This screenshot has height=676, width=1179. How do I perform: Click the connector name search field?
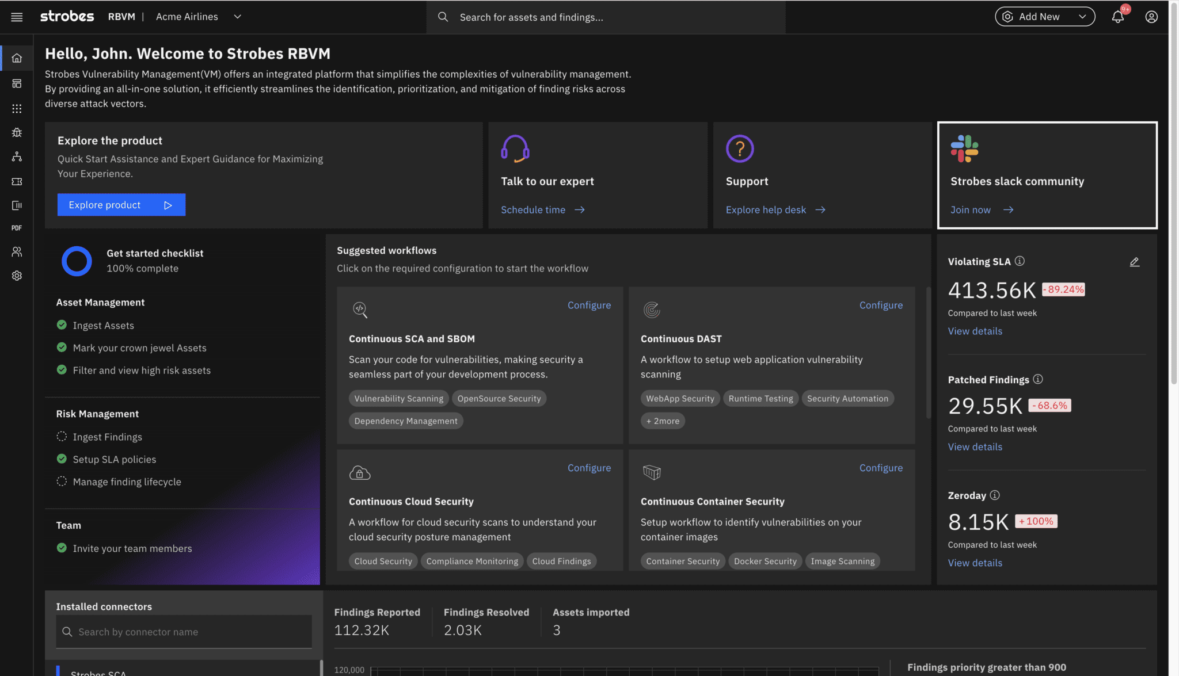[184, 632]
